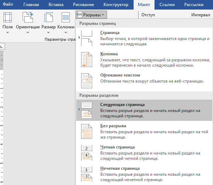This screenshot has width=213, height=185.
Task: Select the Макет tab
Action: click(x=144, y=5)
